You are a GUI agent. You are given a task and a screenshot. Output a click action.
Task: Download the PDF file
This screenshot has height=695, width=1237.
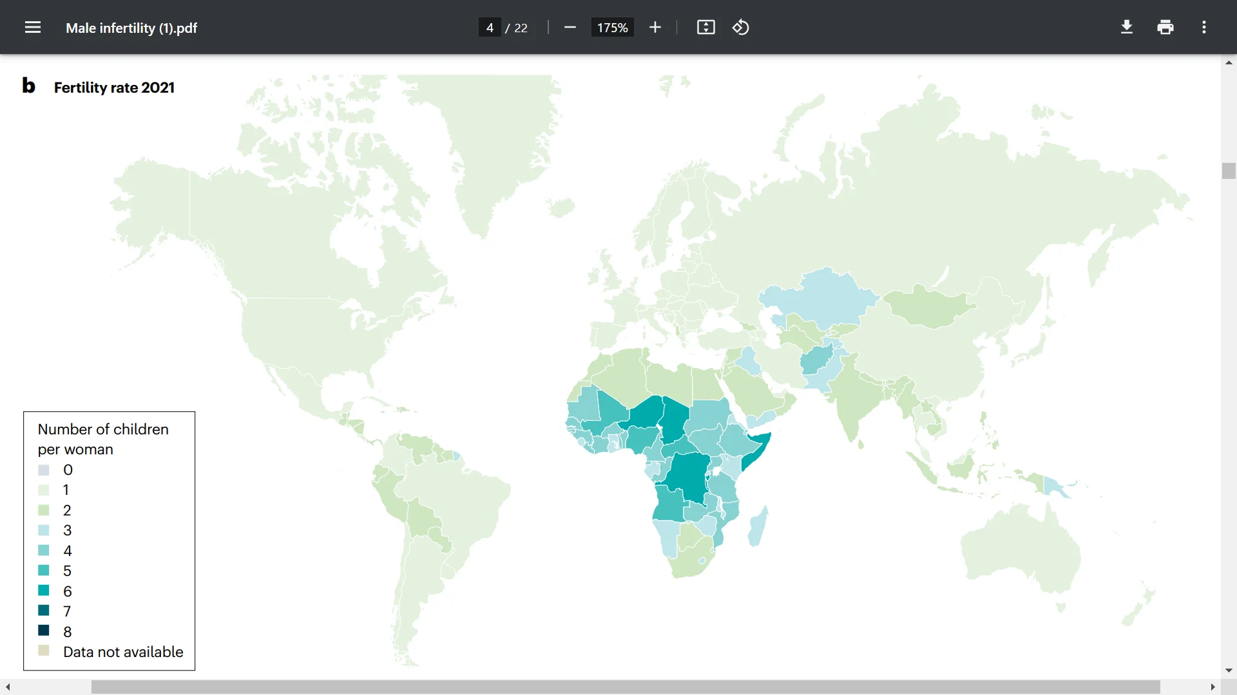tap(1127, 28)
